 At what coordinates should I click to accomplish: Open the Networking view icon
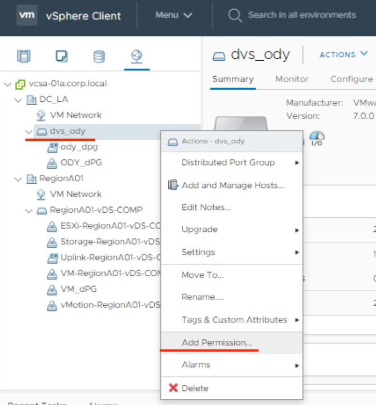click(x=136, y=56)
